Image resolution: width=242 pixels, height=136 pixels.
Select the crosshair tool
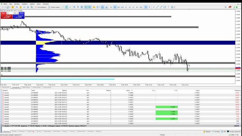[x=149, y=7]
